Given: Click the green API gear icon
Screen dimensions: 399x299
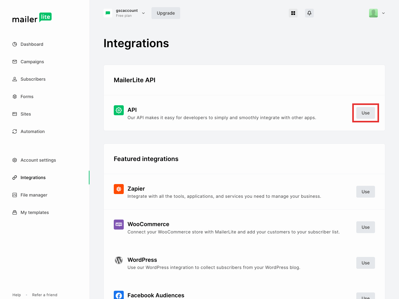Looking at the screenshot, I should tap(119, 110).
